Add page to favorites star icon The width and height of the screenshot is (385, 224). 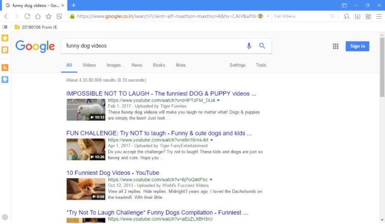(x=49, y=16)
